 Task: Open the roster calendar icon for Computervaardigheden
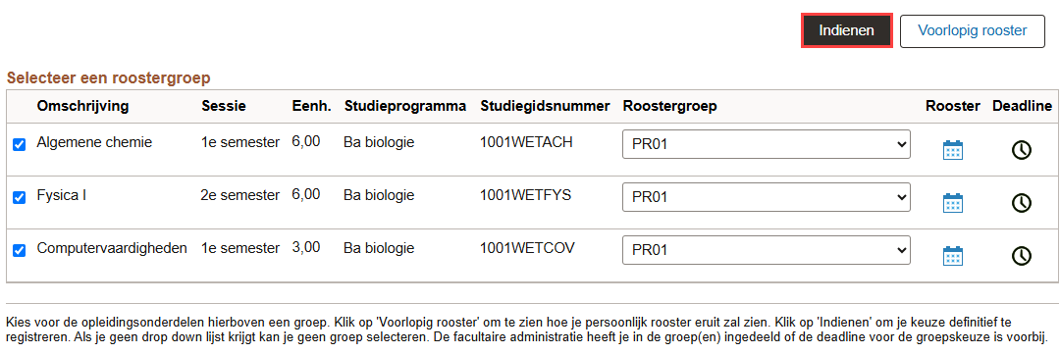click(x=952, y=256)
